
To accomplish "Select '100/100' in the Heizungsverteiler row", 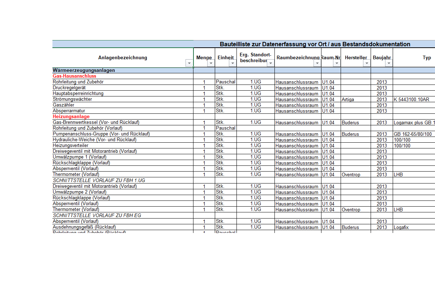I will click(x=414, y=146).
